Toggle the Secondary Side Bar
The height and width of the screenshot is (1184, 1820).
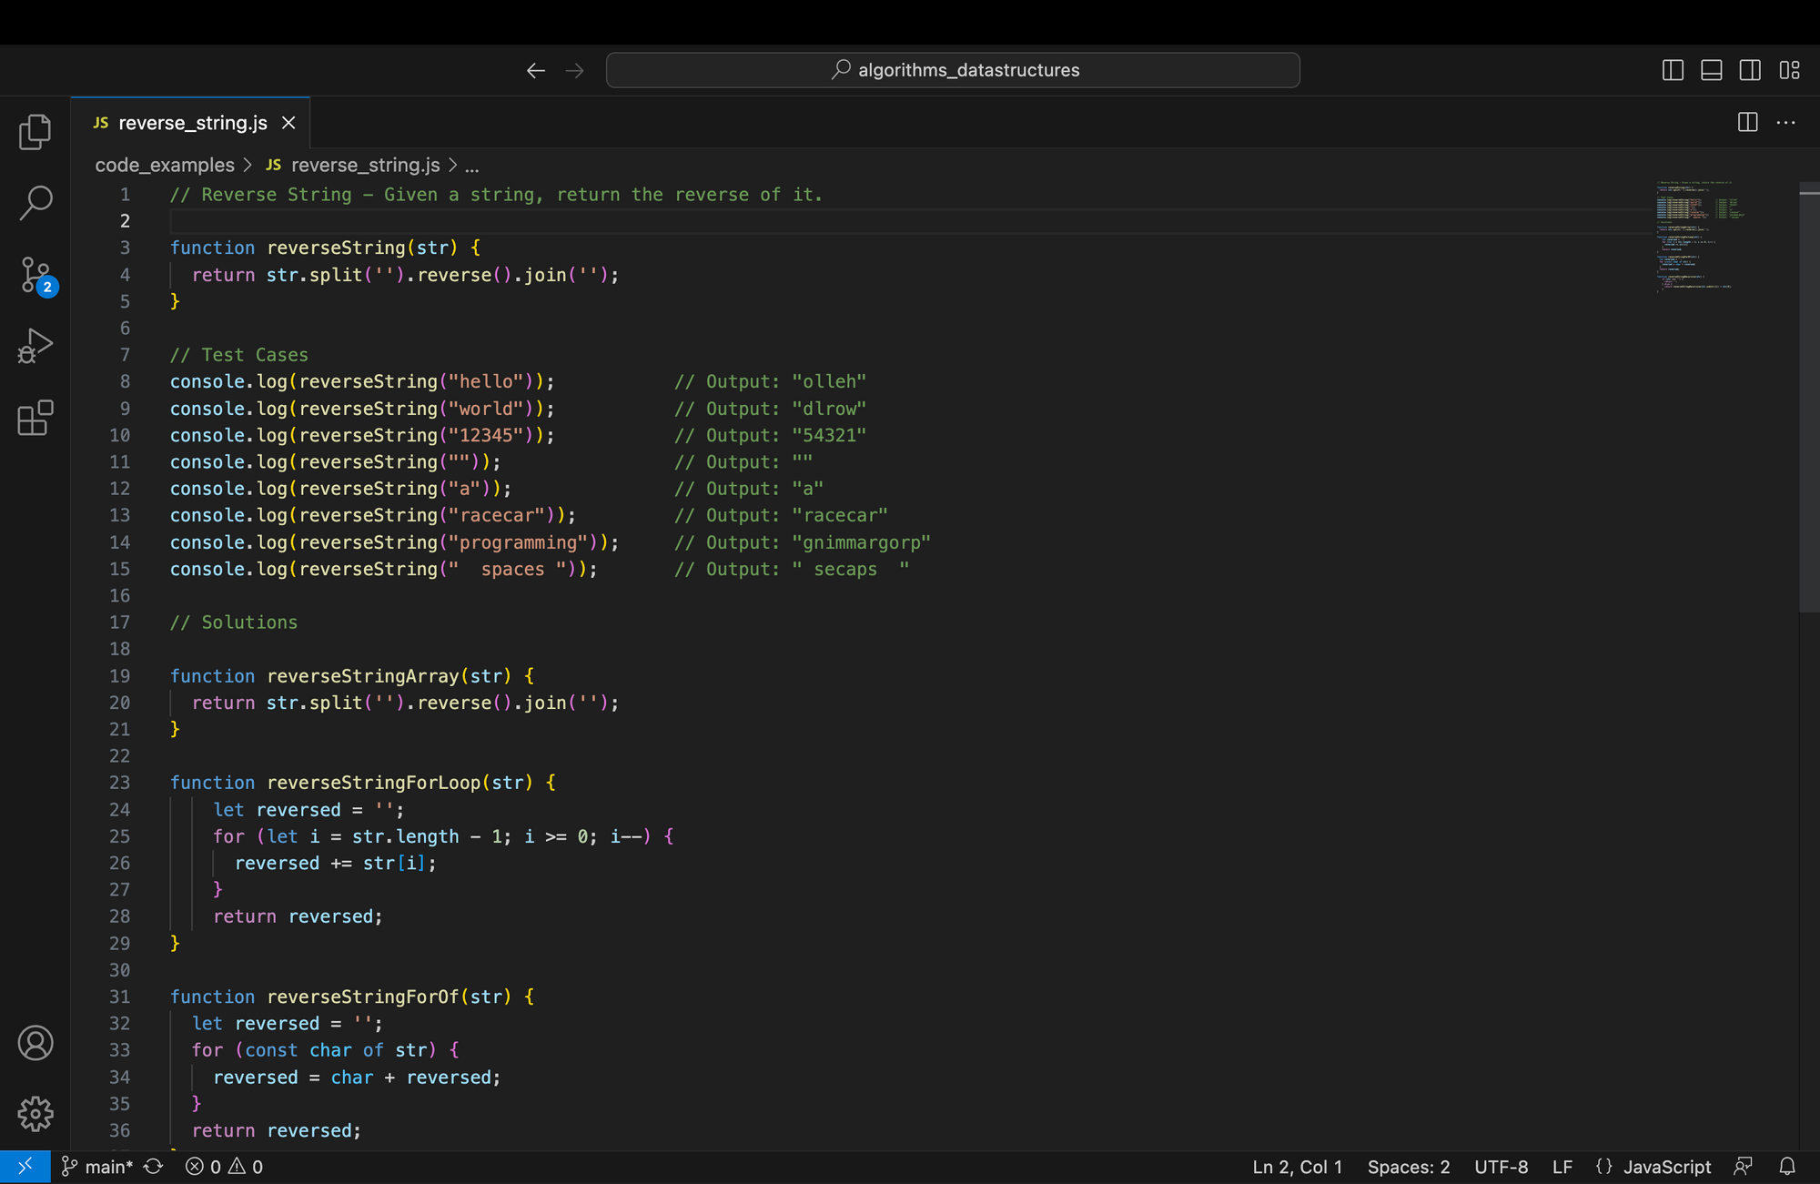(1750, 69)
